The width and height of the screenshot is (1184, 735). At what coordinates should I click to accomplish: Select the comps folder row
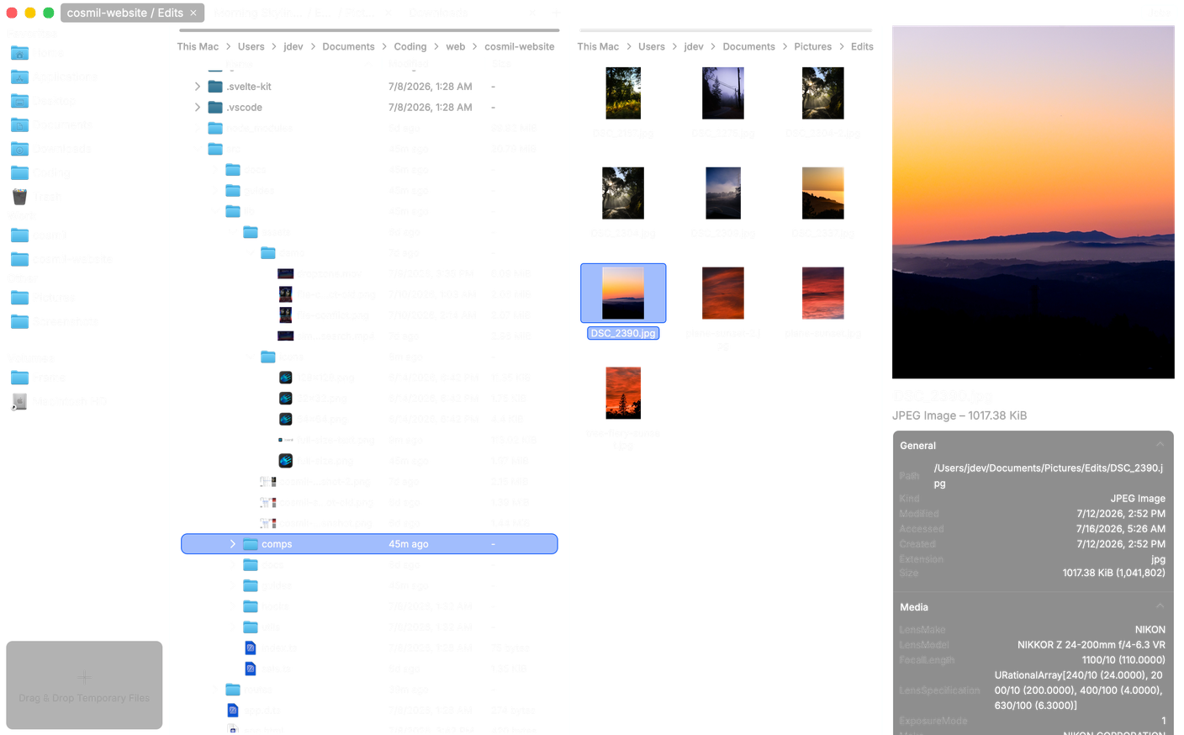tap(369, 544)
